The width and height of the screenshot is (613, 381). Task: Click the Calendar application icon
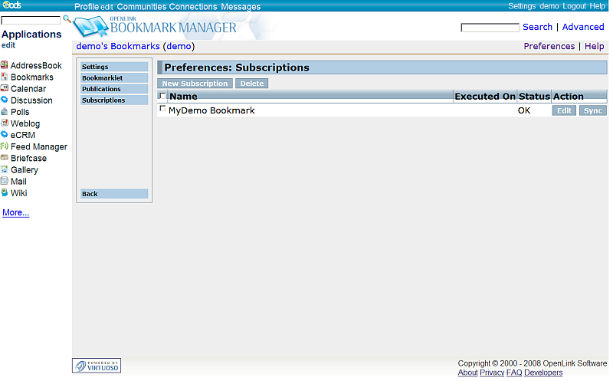(x=5, y=89)
